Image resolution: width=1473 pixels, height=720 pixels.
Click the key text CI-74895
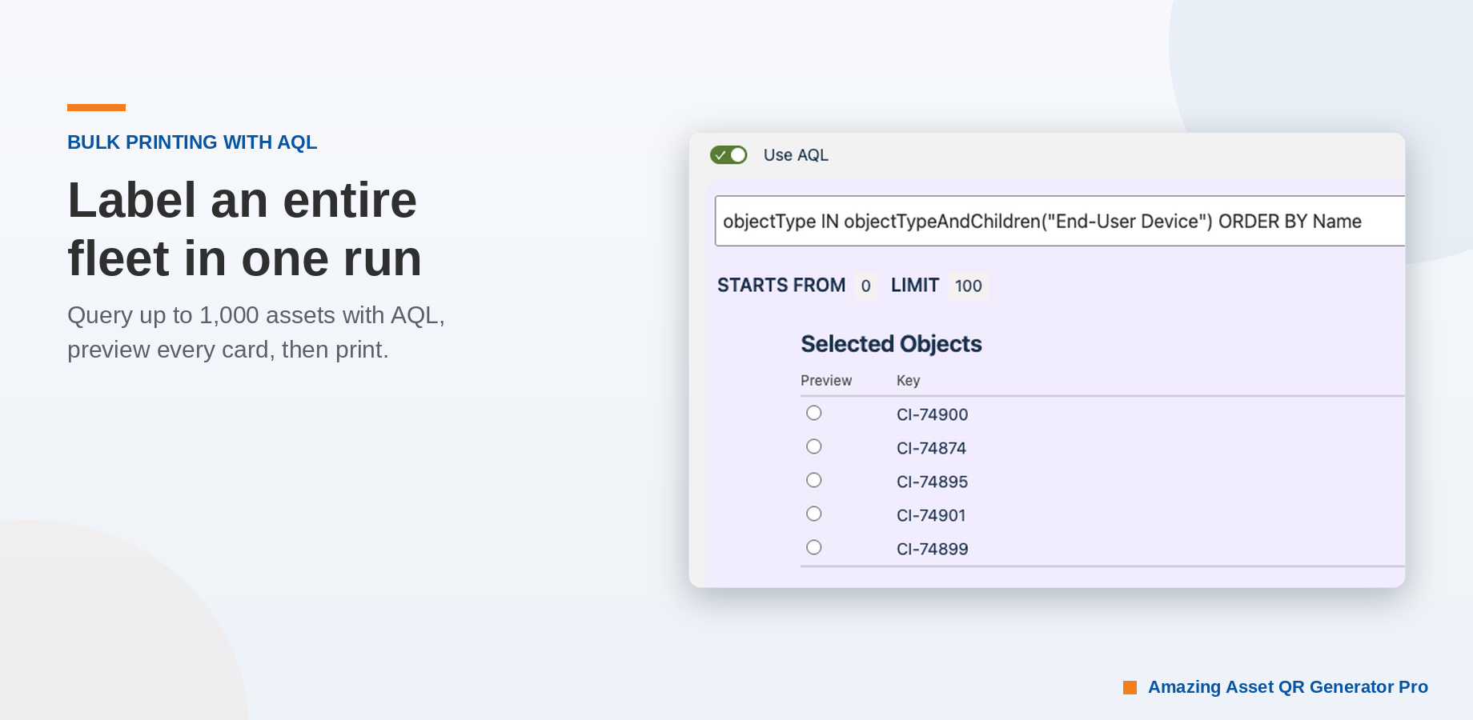[x=932, y=482]
